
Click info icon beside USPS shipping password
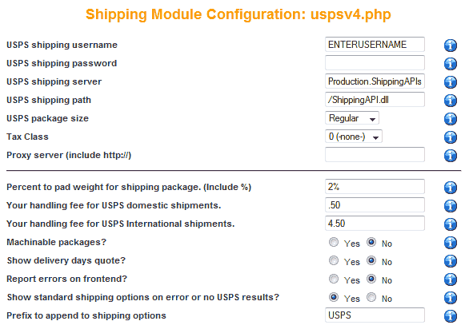(450, 64)
